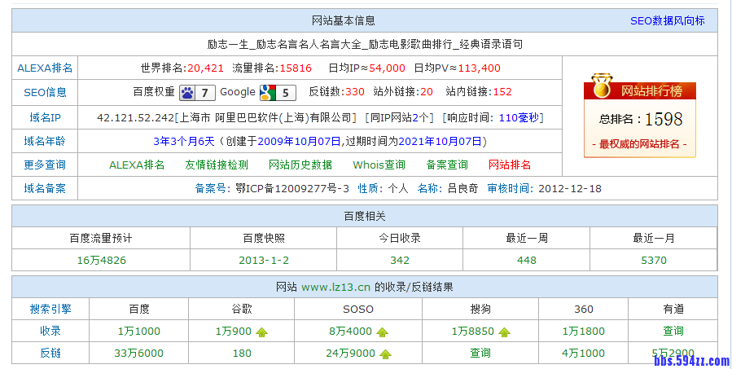Click the ALEXA排名 row label
Image resolution: width=732 pixels, height=369 pixels.
(45, 68)
